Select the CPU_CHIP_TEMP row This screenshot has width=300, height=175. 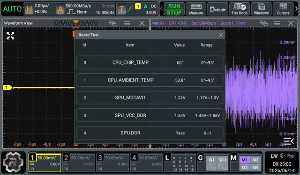[150, 63]
